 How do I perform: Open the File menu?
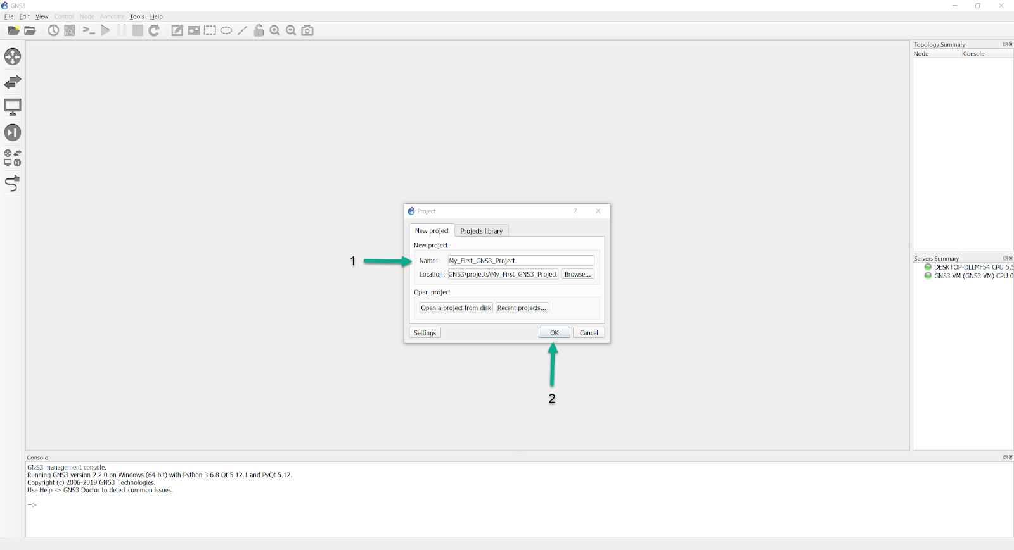[x=9, y=16]
